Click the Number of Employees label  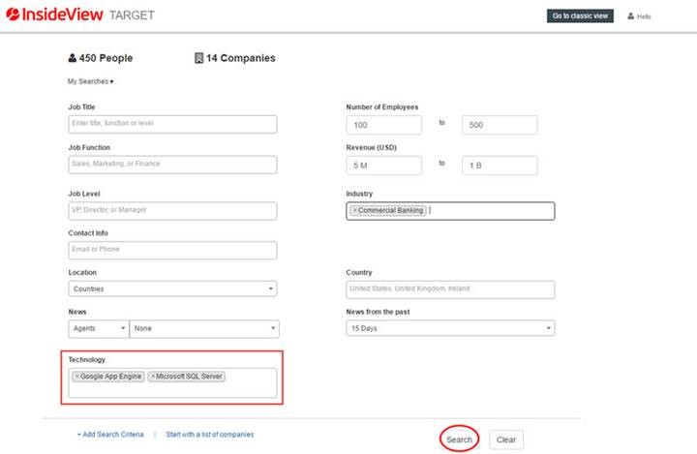click(x=381, y=107)
